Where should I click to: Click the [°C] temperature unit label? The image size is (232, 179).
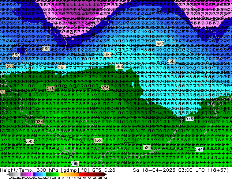click(x=85, y=170)
